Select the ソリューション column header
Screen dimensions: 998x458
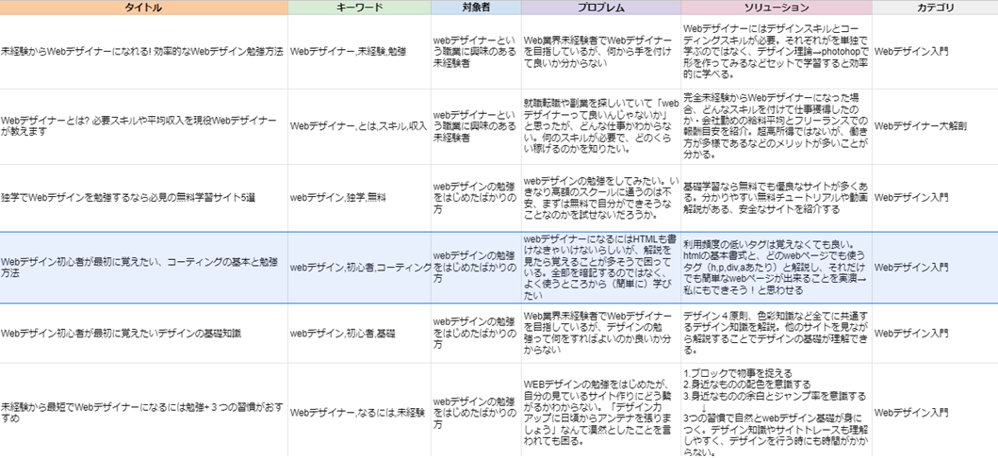(777, 8)
